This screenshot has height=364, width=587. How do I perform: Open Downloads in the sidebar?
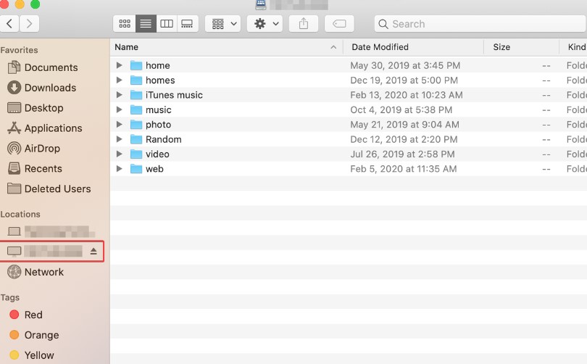[50, 88]
